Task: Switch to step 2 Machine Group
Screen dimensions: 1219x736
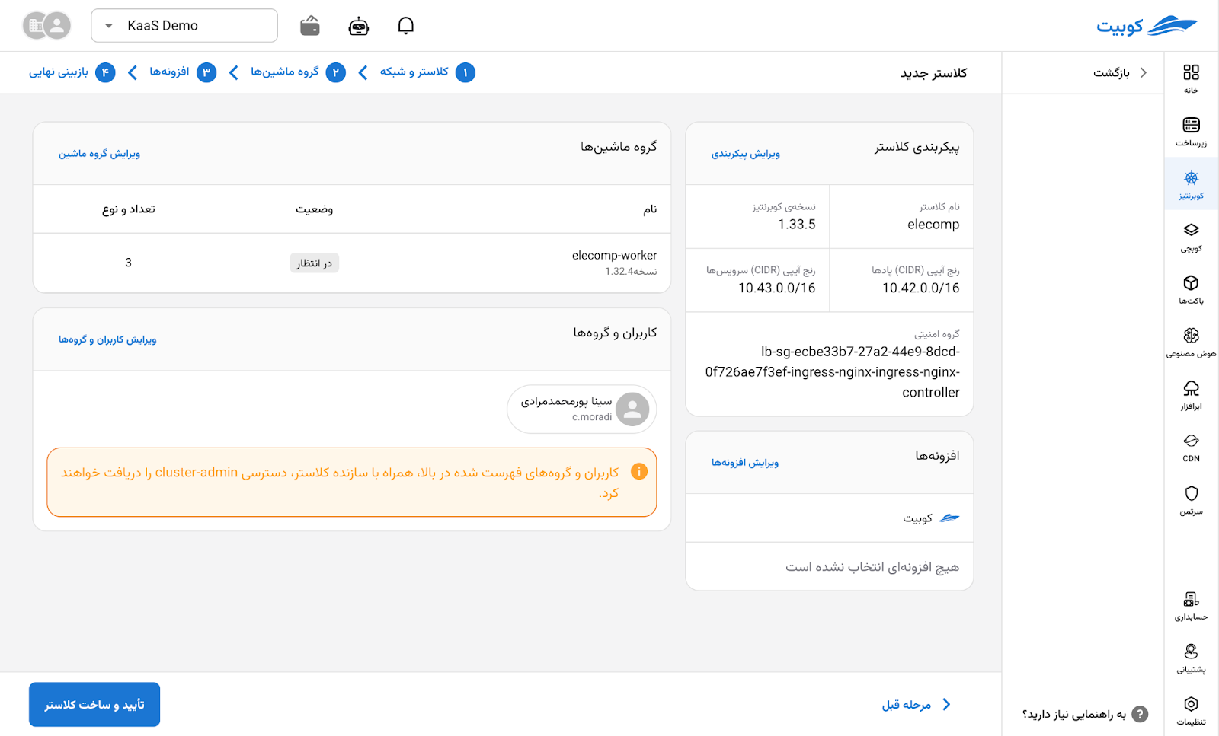Action: tap(297, 72)
